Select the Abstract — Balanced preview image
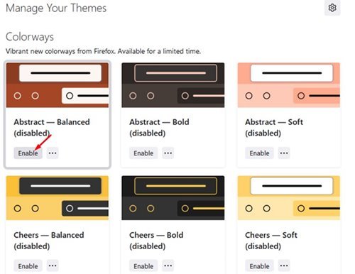Screen dimensions: 355x274 (x=58, y=85)
